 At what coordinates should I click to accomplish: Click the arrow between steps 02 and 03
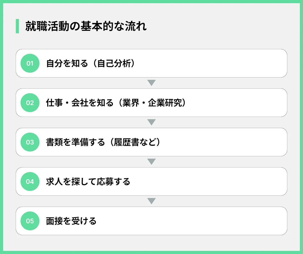(x=151, y=122)
